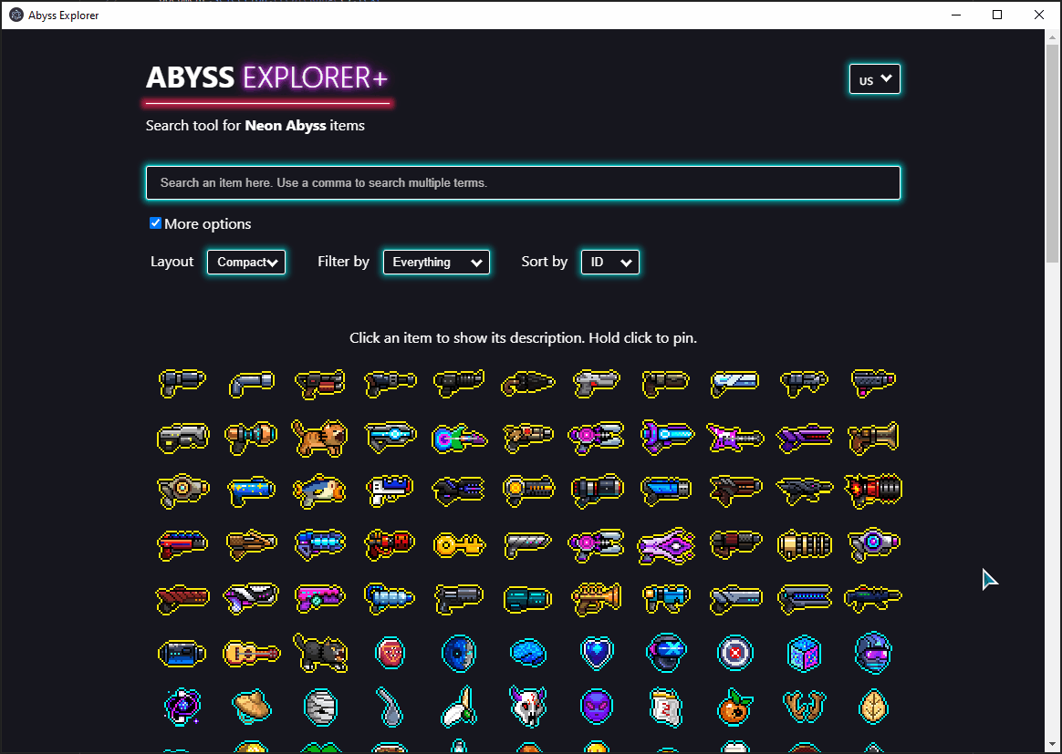Click the orange tabby cat weapon icon
This screenshot has width=1062, height=754.
[319, 438]
